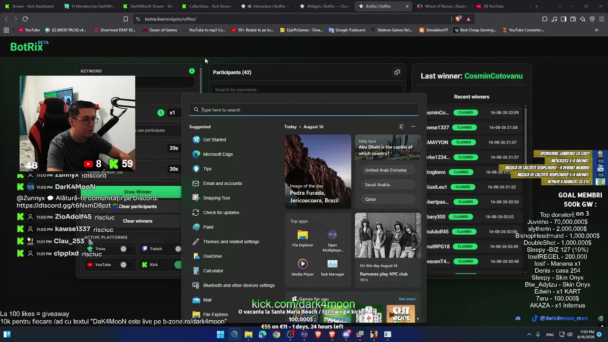Open Google Traducere bookmark
This screenshot has width=608, height=342.
tap(347, 30)
